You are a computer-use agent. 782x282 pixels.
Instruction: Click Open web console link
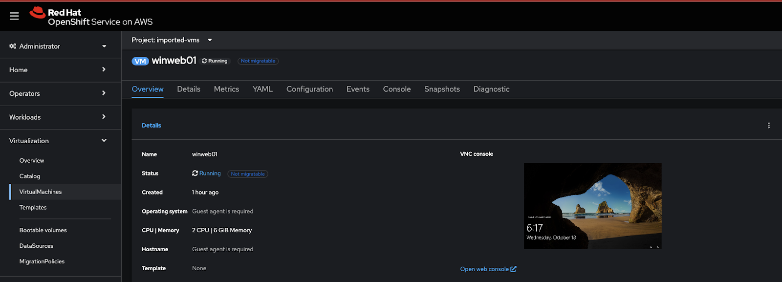pos(484,269)
